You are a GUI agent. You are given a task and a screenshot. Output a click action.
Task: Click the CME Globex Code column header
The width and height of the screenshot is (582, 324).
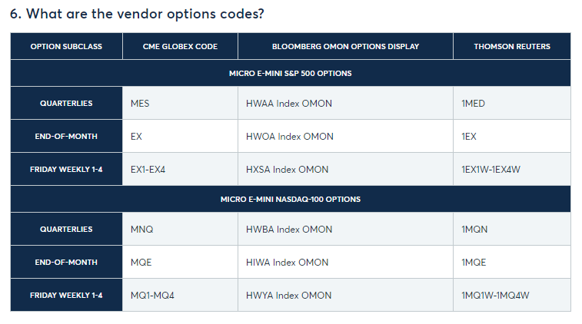coord(180,47)
